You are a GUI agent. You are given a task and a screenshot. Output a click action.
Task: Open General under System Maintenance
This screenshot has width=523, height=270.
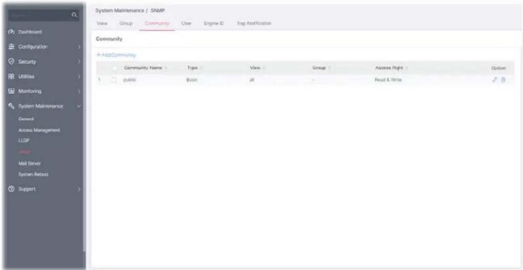tap(26, 119)
